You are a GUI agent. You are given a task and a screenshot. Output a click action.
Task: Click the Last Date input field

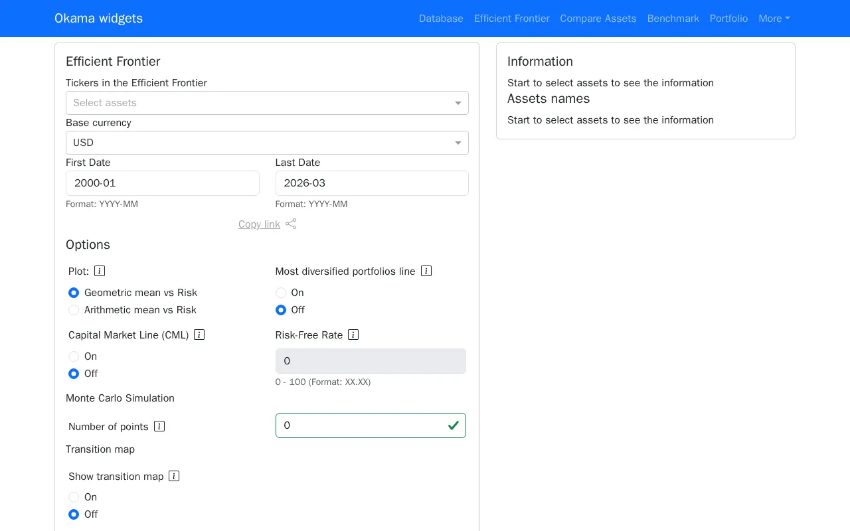pos(372,183)
